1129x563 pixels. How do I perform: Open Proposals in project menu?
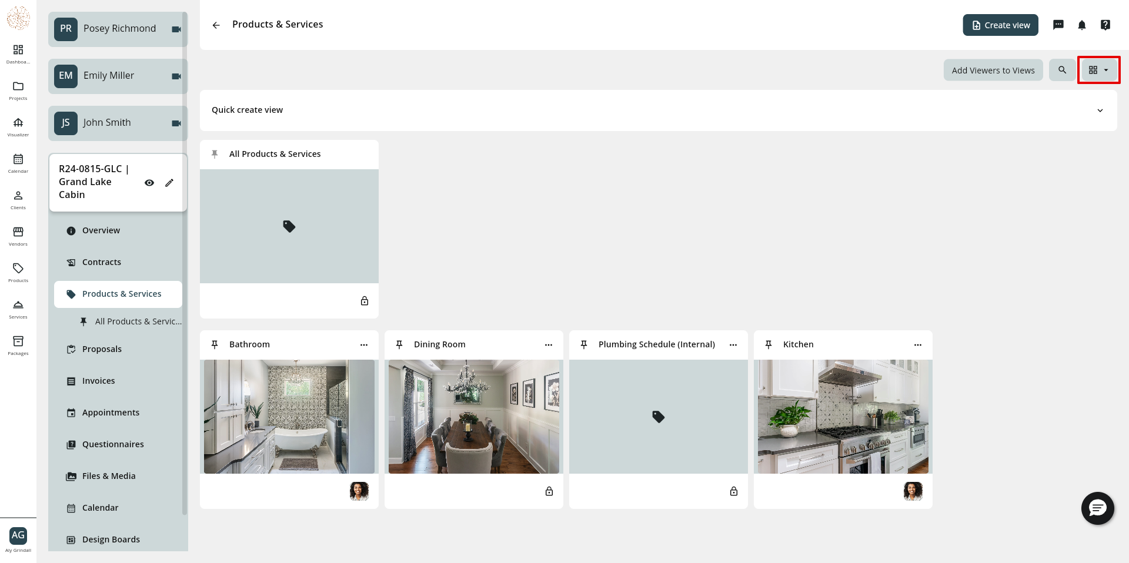(118, 349)
